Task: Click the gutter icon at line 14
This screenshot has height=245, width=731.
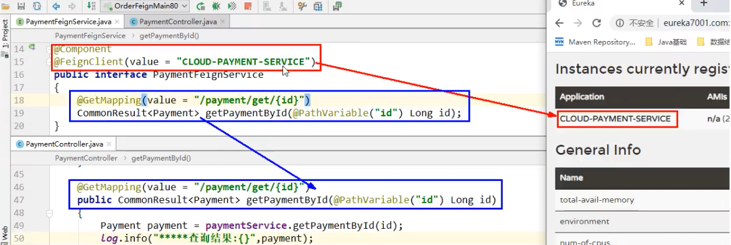Action: tap(32, 47)
